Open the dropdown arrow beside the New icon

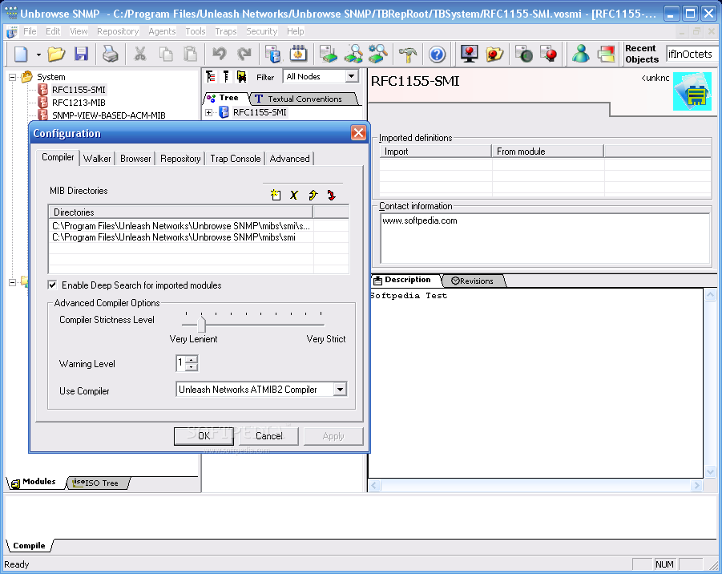[x=38, y=55]
